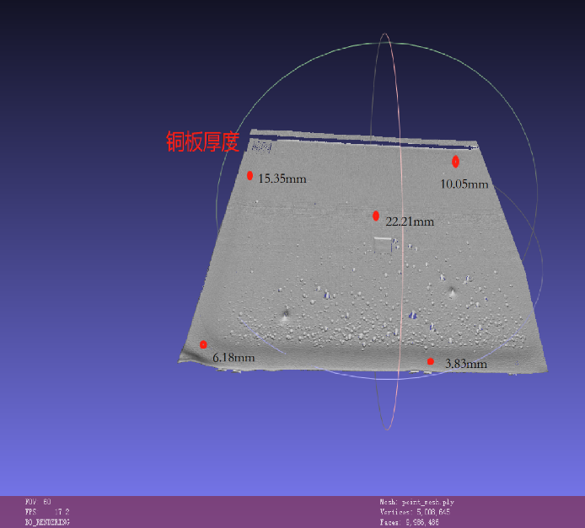
Task: Click the 3.83mm thickness label
Action: point(465,364)
